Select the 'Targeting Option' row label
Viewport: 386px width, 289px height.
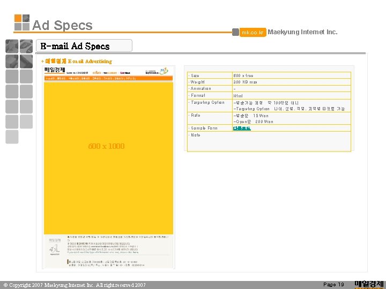207,102
